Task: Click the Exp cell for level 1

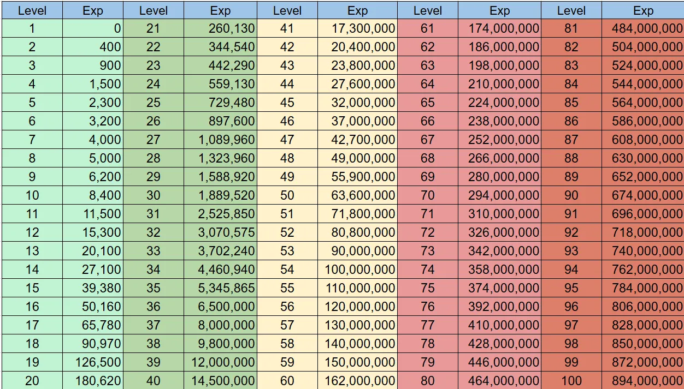Action: pyautogui.click(x=93, y=28)
